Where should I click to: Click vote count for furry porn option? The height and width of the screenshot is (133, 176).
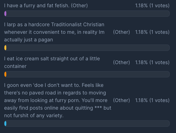(152, 100)
